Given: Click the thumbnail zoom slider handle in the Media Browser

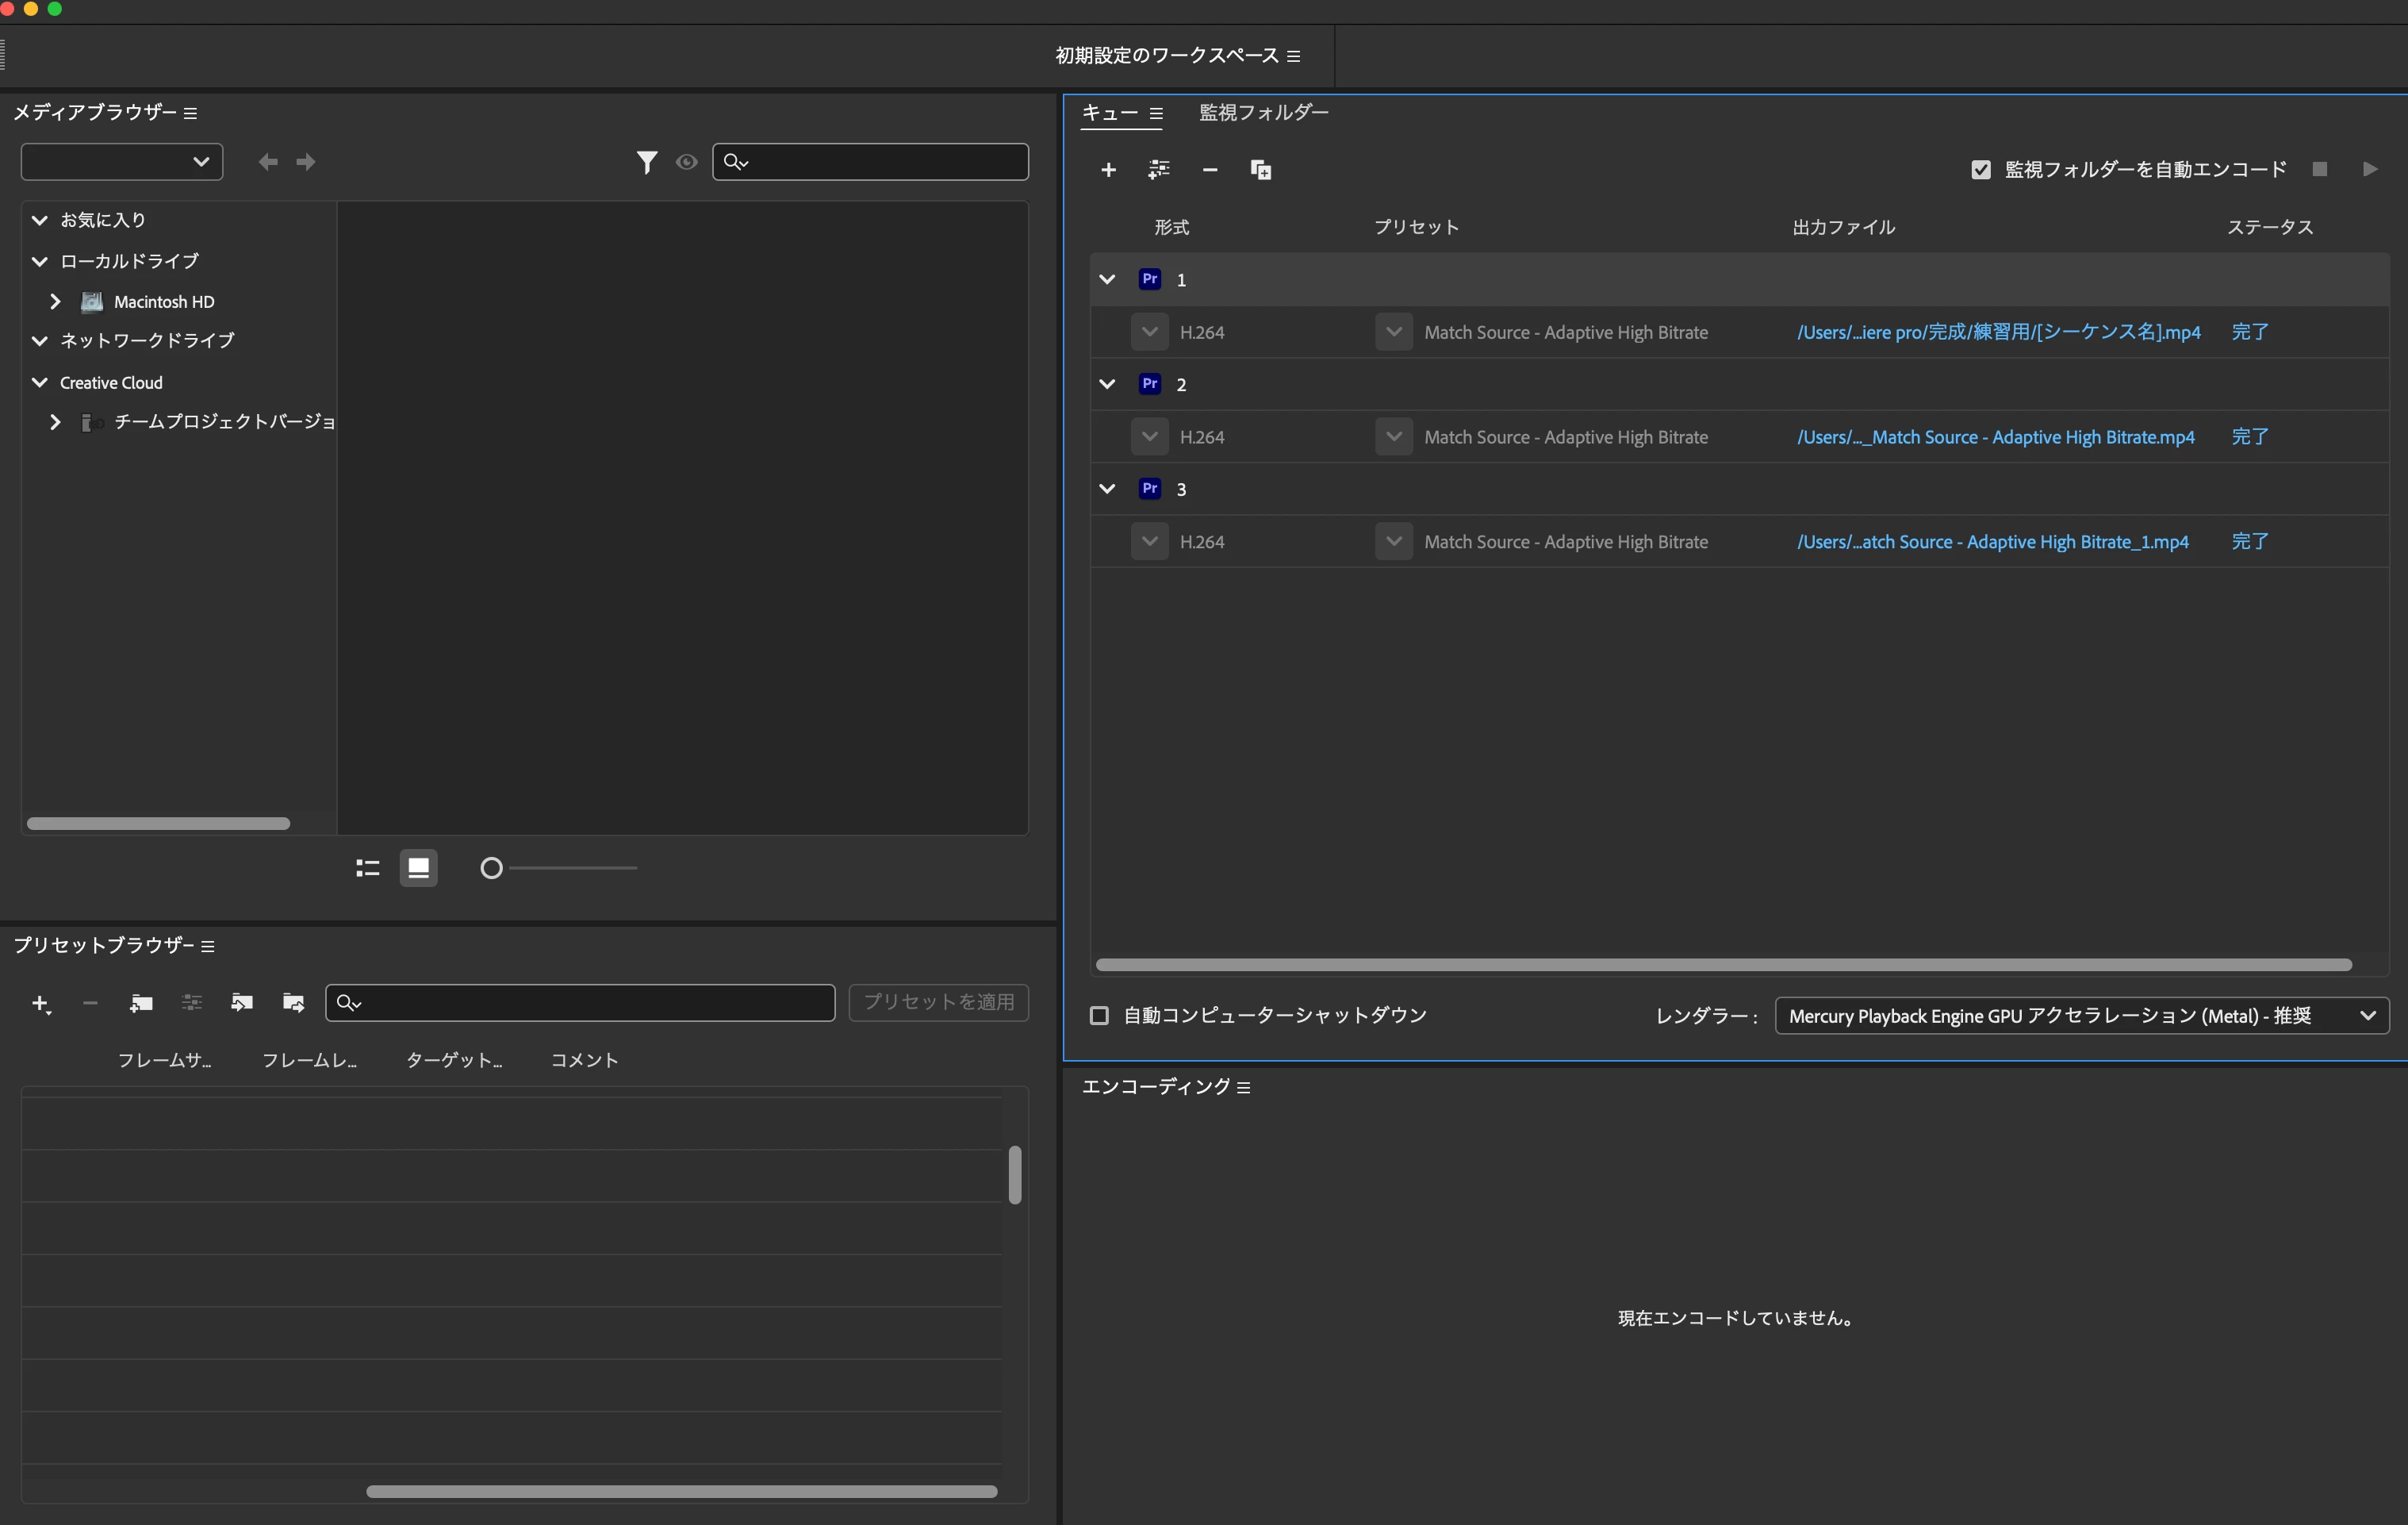Looking at the screenshot, I should click(x=491, y=869).
